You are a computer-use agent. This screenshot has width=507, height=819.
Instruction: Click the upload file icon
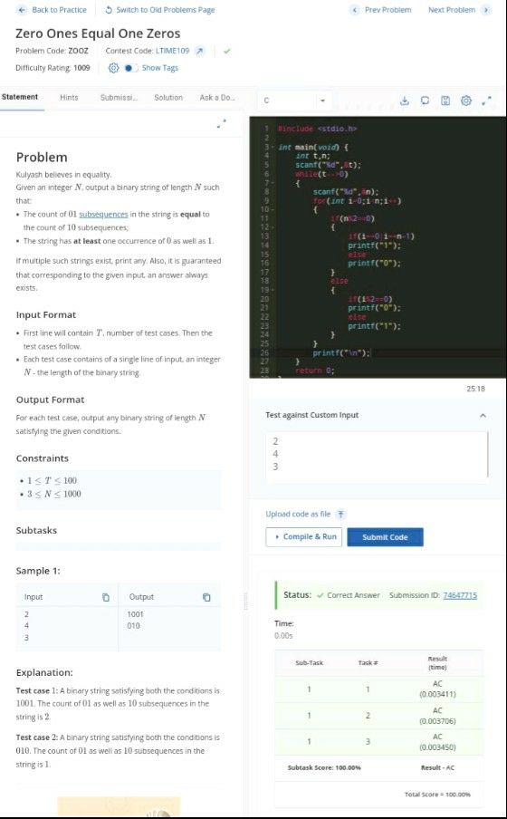point(340,515)
